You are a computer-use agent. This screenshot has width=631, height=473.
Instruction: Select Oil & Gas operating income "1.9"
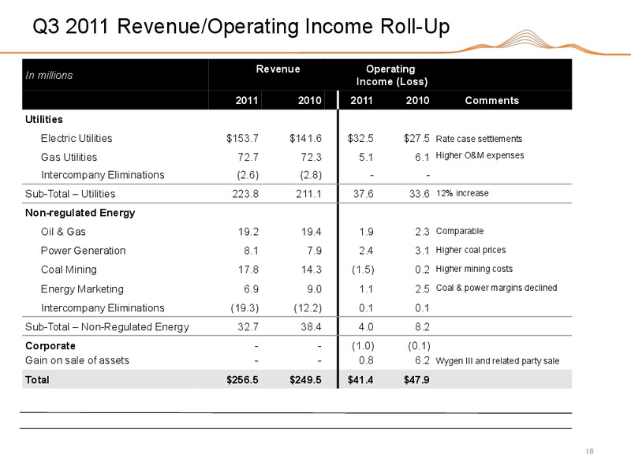coord(366,232)
